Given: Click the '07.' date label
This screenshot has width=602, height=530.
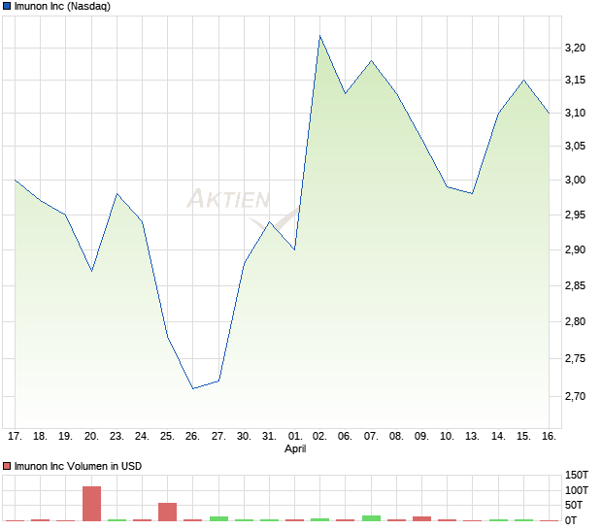Looking at the screenshot, I should pyautogui.click(x=371, y=437).
